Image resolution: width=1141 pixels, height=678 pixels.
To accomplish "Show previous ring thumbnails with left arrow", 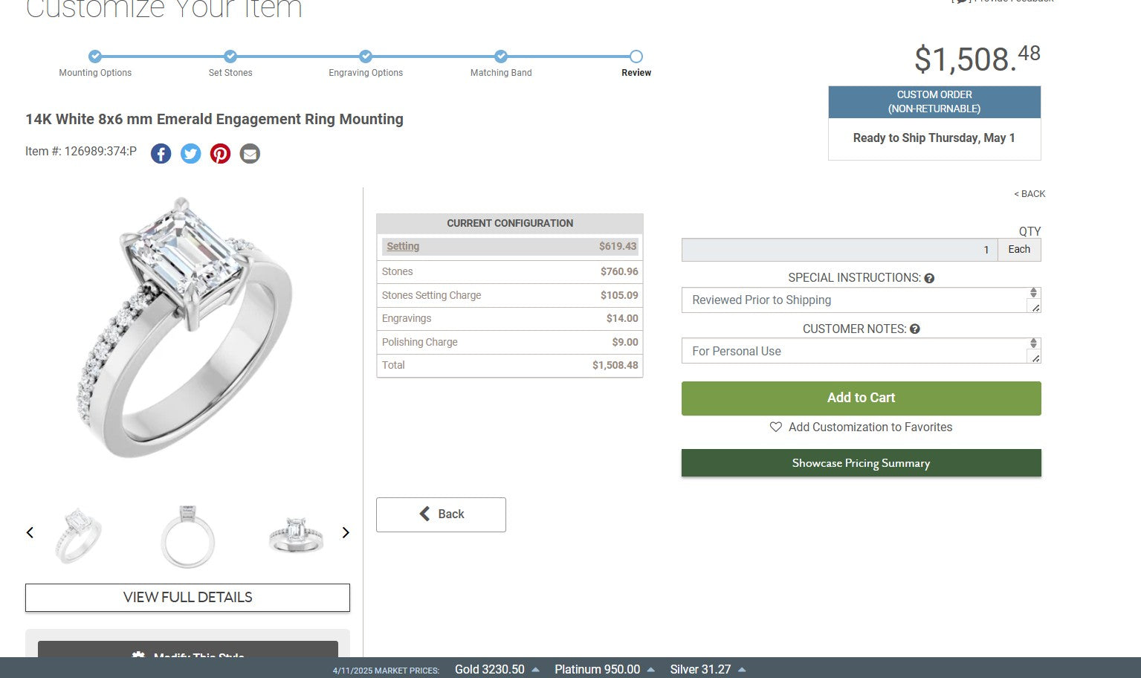I will point(30,532).
